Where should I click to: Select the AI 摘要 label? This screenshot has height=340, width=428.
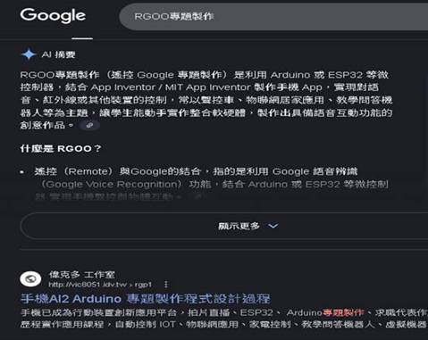pos(58,54)
